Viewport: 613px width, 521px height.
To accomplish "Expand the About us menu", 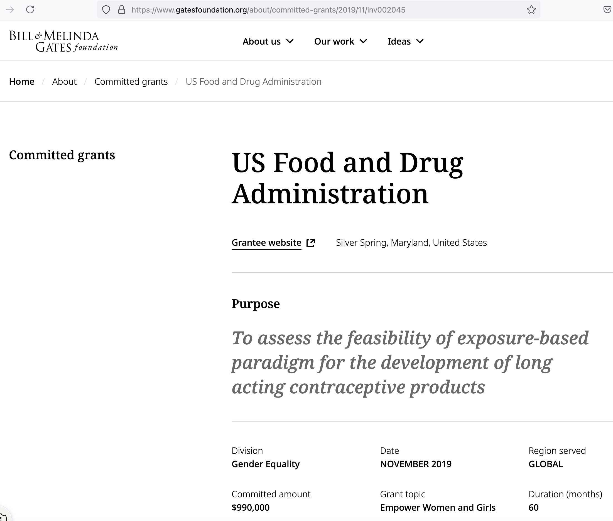I will [268, 41].
